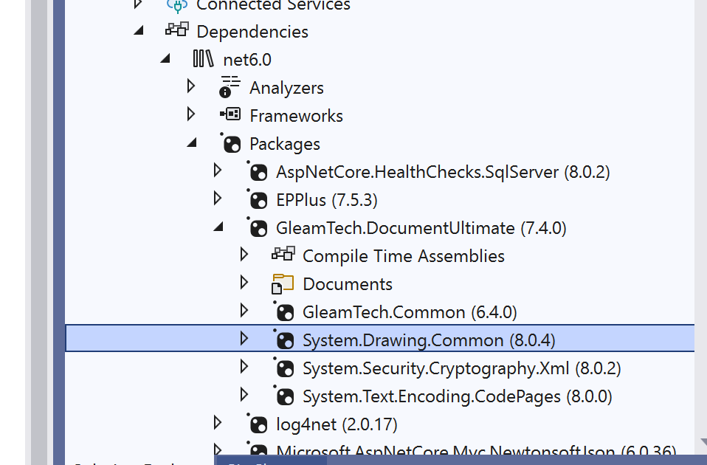
Task: Click the log4net package icon
Action: tap(258, 424)
